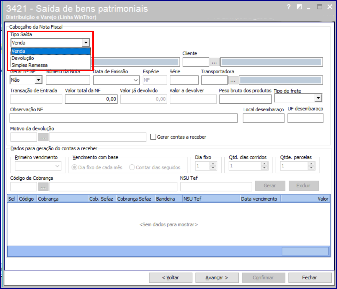This screenshot has height=289, width=337.
Task: Click the Valor a devolver field
Action: [x=193, y=99]
